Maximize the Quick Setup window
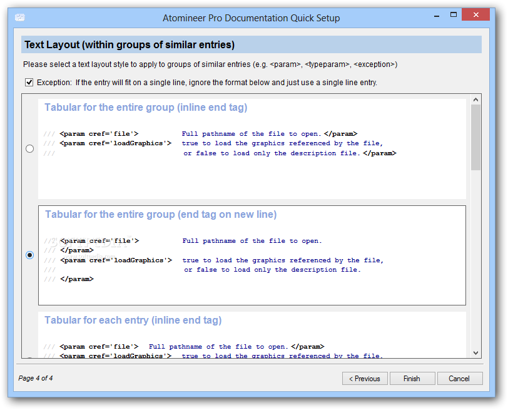Screen dimensions: 508x410 [454, 15]
